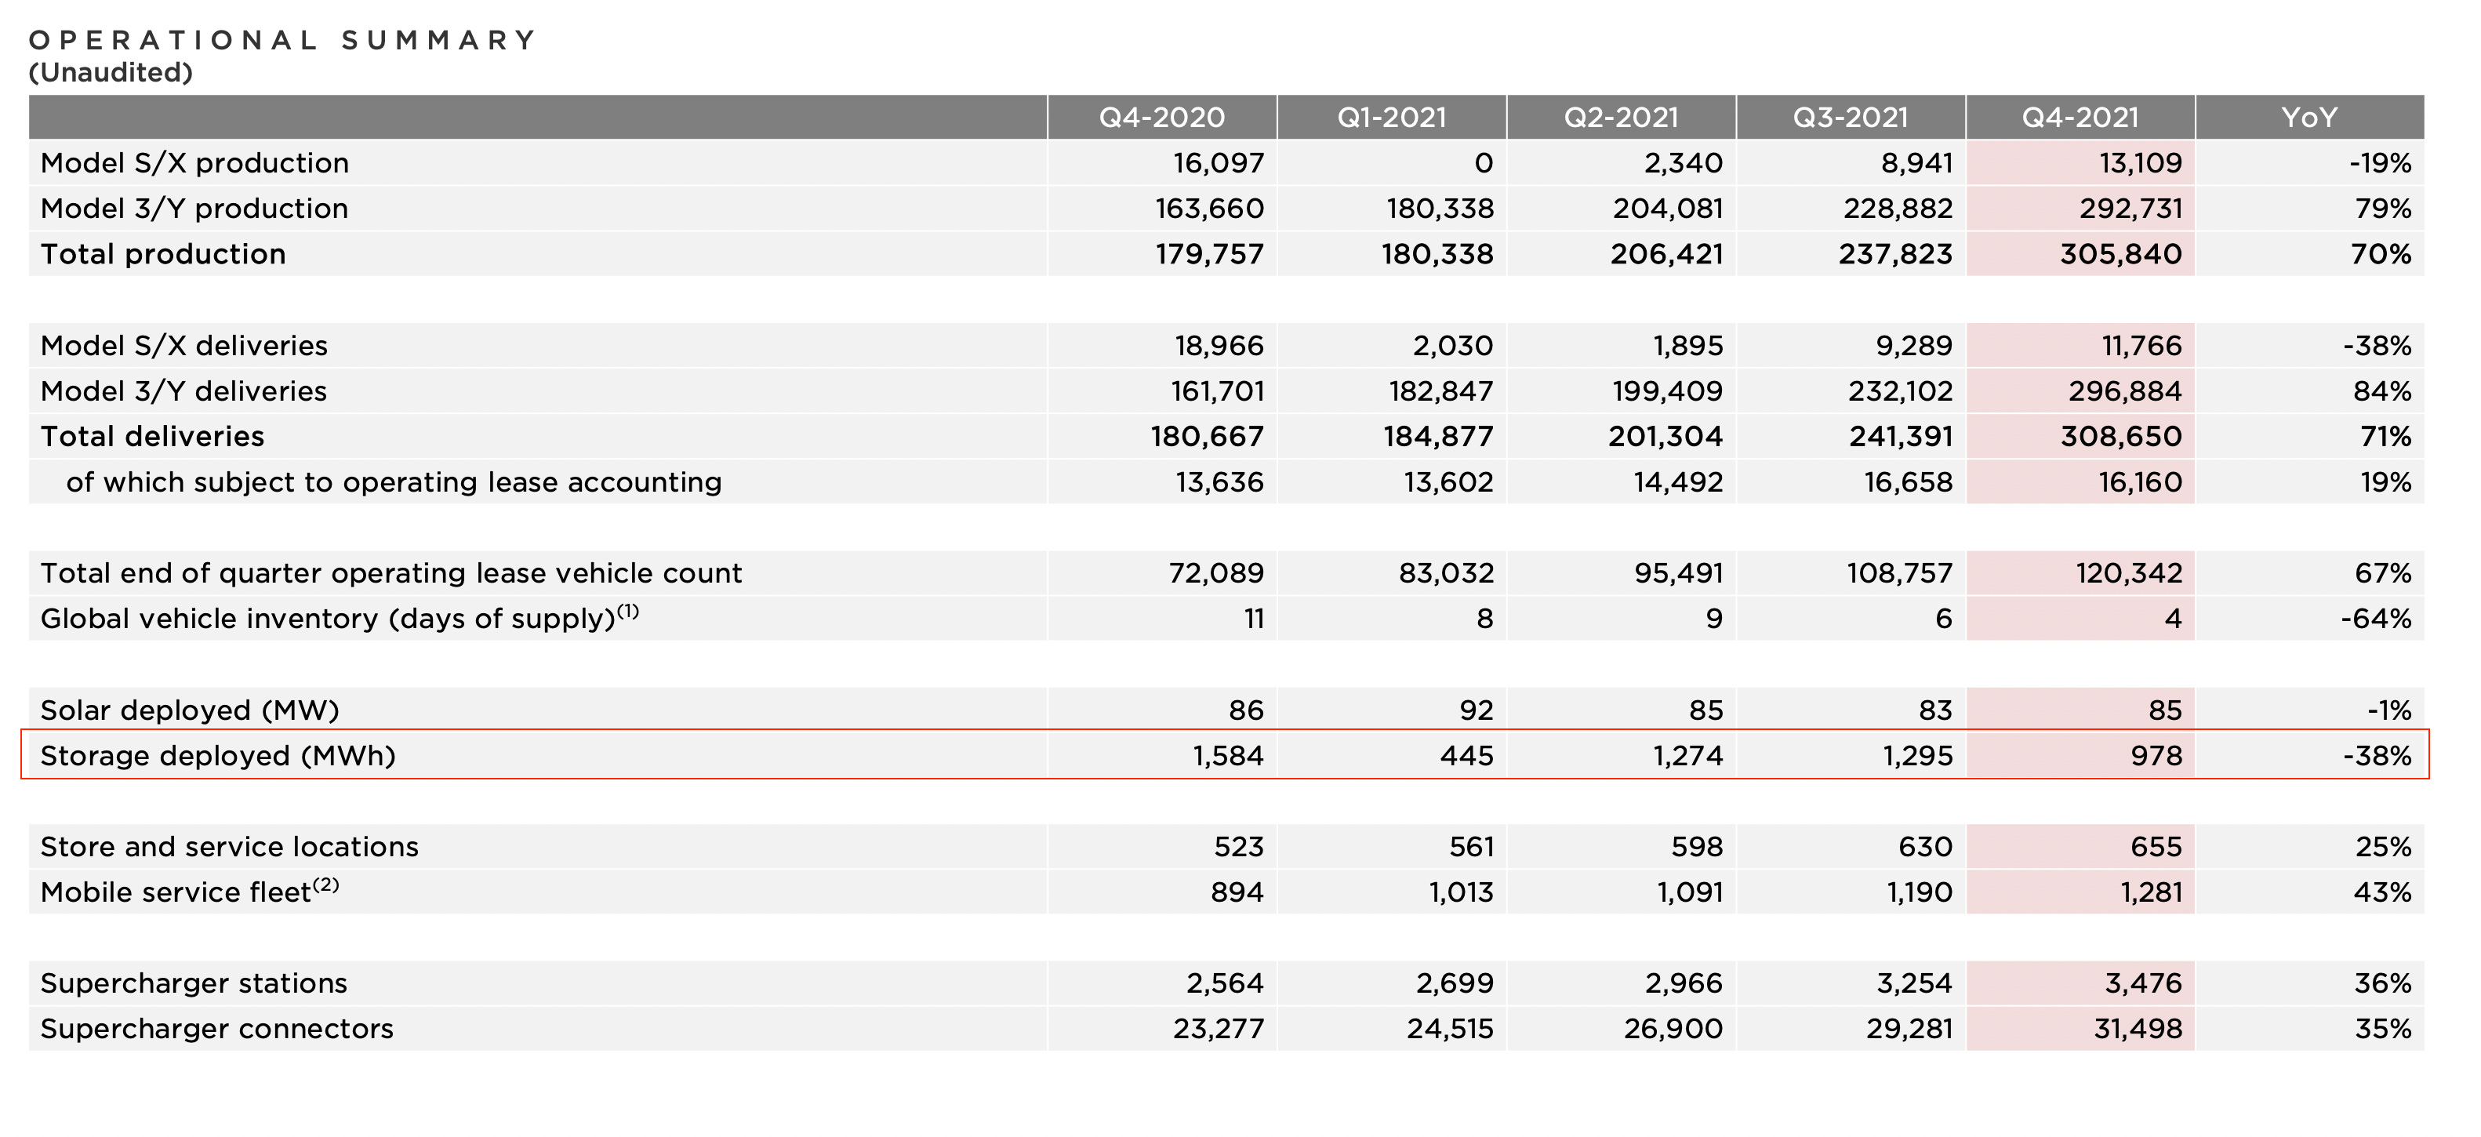2481x1137 pixels.
Task: Click the Store and service locations label
Action: [229, 847]
